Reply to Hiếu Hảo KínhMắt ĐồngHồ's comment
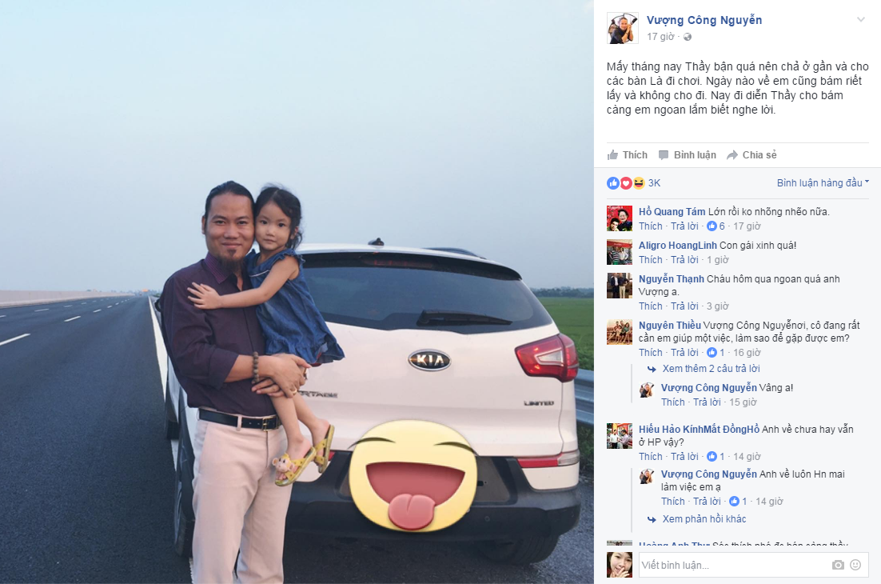The width and height of the screenshot is (881, 584). coord(684,457)
